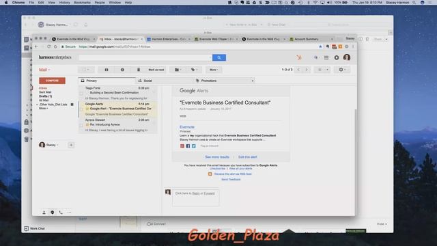Open the HubSpot sprocket icon in Gmail header
The image size is (437, 246).
click(299, 57)
